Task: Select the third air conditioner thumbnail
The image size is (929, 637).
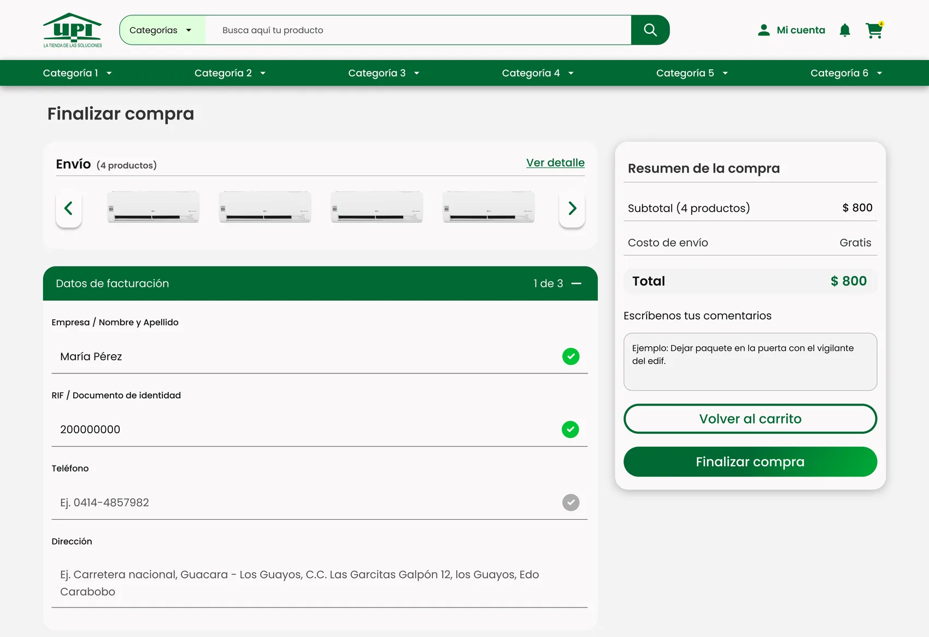Action: pyautogui.click(x=377, y=207)
